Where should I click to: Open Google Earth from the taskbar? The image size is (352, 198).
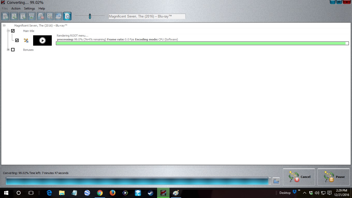pos(87,193)
